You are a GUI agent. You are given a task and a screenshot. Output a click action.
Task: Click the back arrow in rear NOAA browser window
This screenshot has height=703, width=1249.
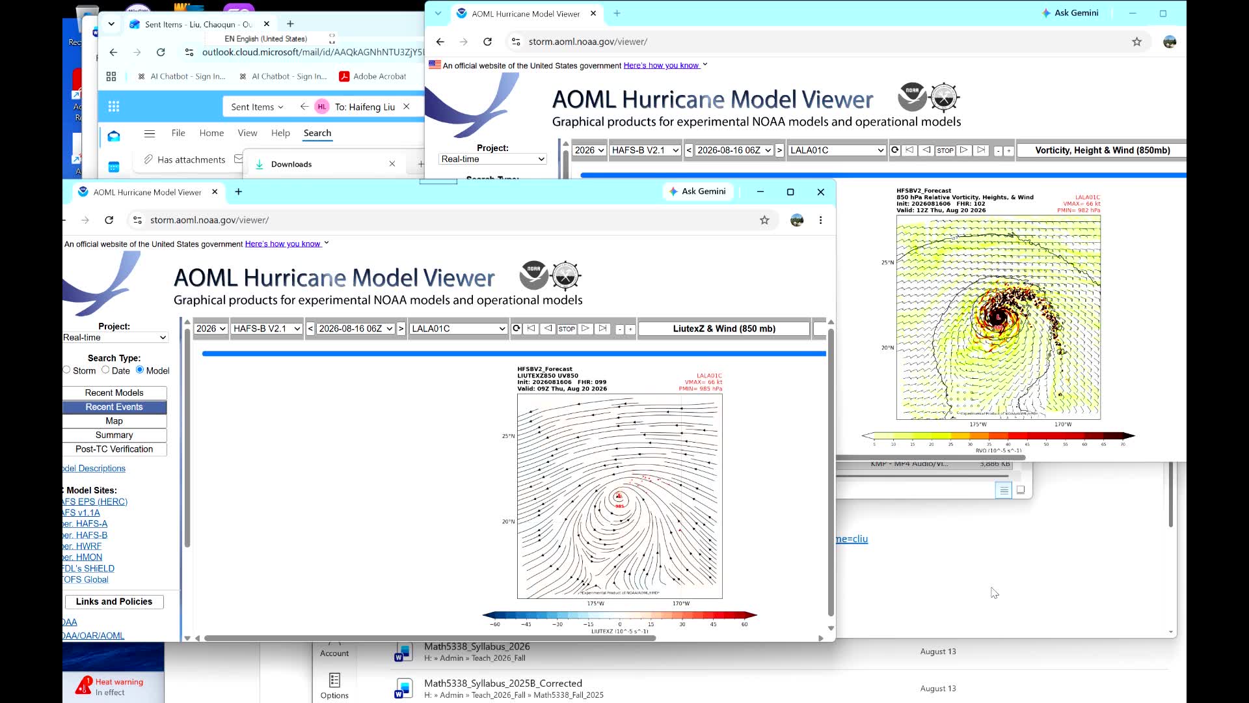click(x=440, y=42)
